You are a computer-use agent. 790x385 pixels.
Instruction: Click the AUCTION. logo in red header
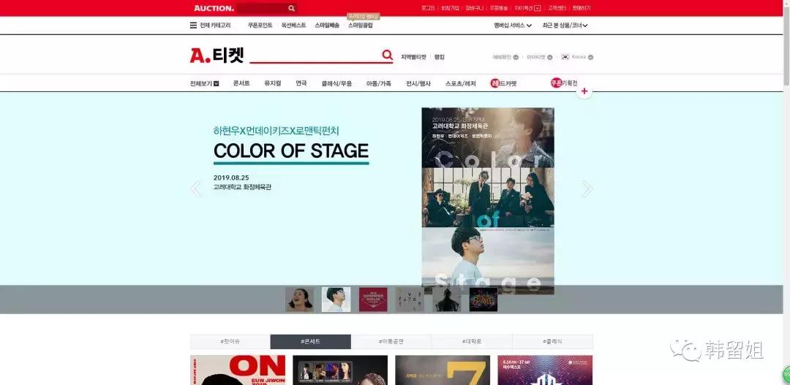tap(214, 8)
